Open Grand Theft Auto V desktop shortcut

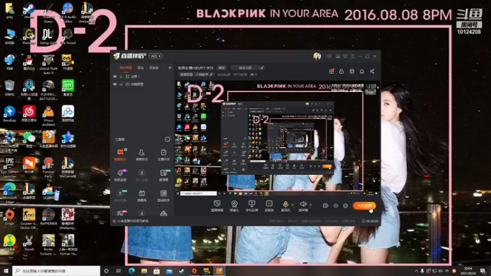coord(48,64)
